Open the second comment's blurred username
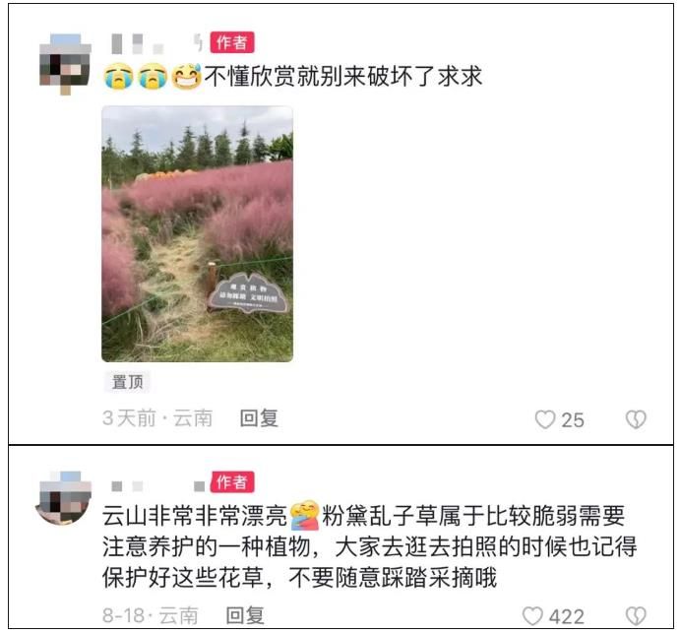This screenshot has width=680, height=634. click(158, 486)
